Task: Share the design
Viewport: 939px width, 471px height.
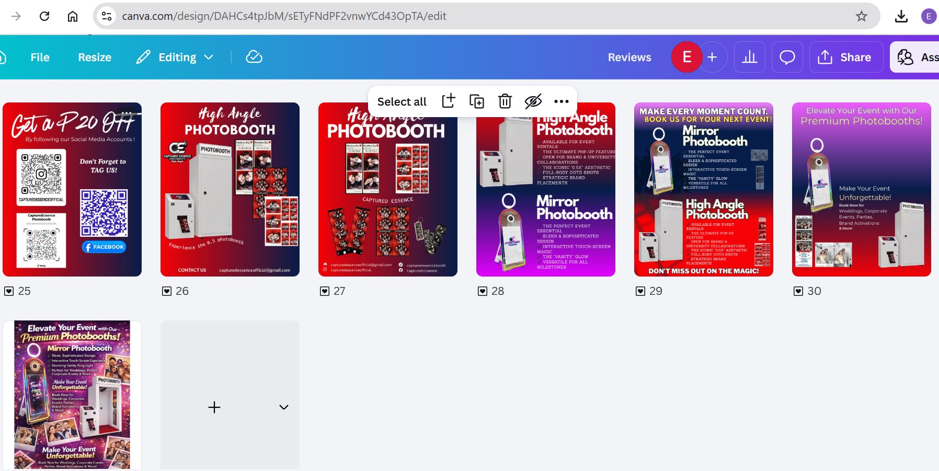Action: coord(846,57)
